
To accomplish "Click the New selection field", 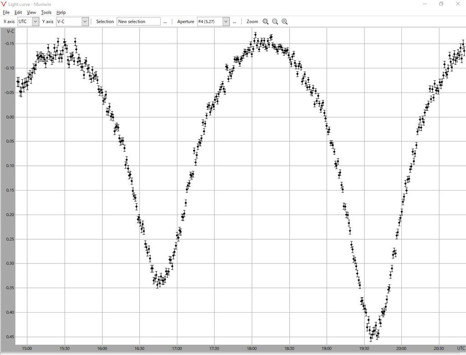I will (x=138, y=21).
